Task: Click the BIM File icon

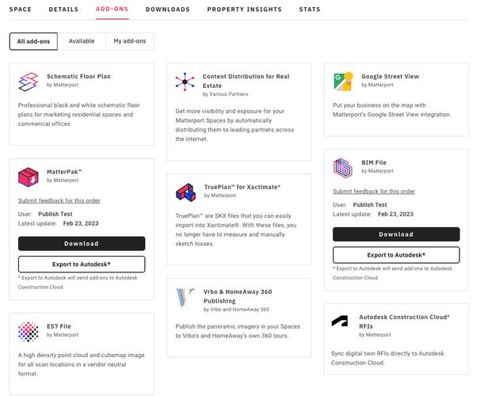Action: coord(343,168)
